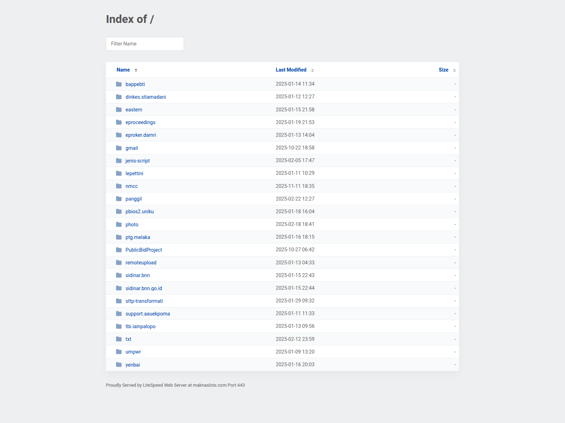
Task: Open the yenbai directory link
Action: [133, 365]
